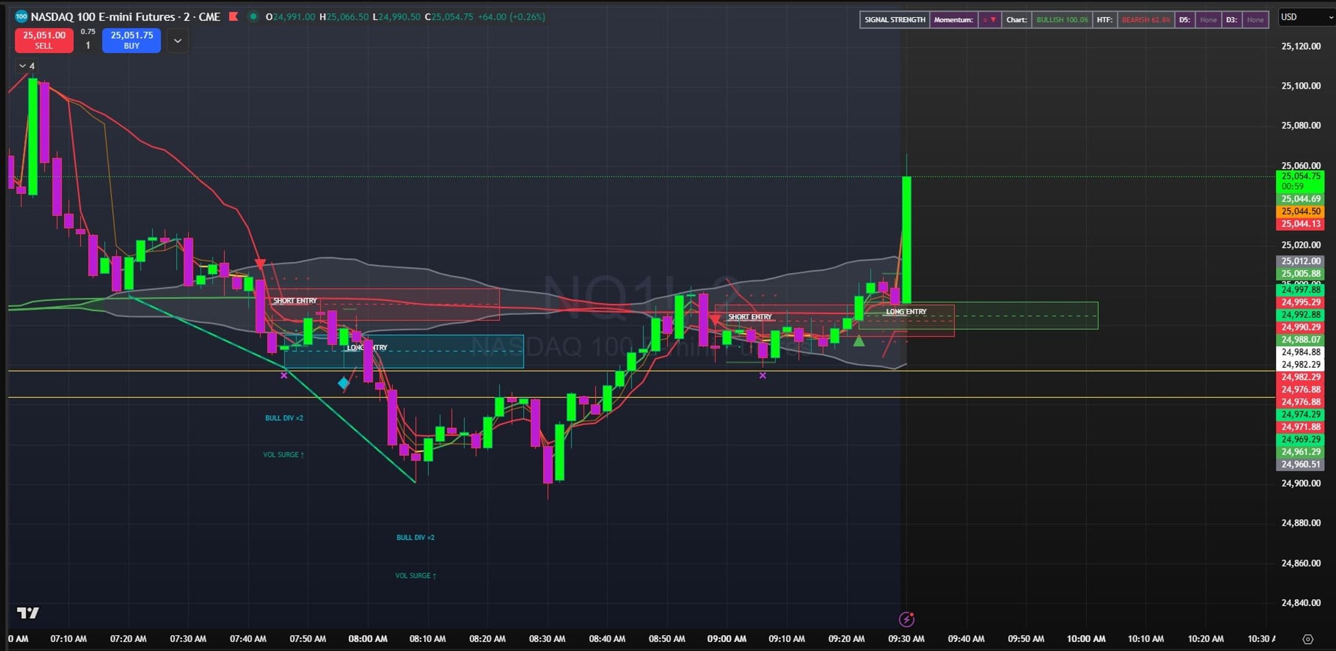The width and height of the screenshot is (1336, 651).
Task: Click the purple lightning bolt icon above the time axis
Action: (906, 619)
